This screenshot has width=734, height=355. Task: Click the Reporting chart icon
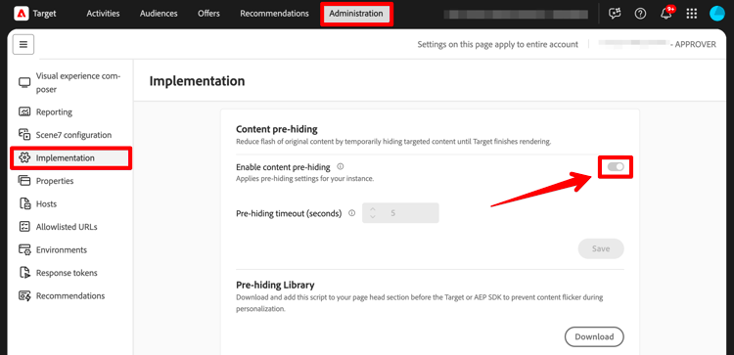tap(23, 112)
